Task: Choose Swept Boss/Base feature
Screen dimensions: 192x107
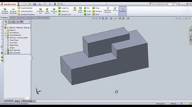Action: pyautogui.click(x=25, y=8)
